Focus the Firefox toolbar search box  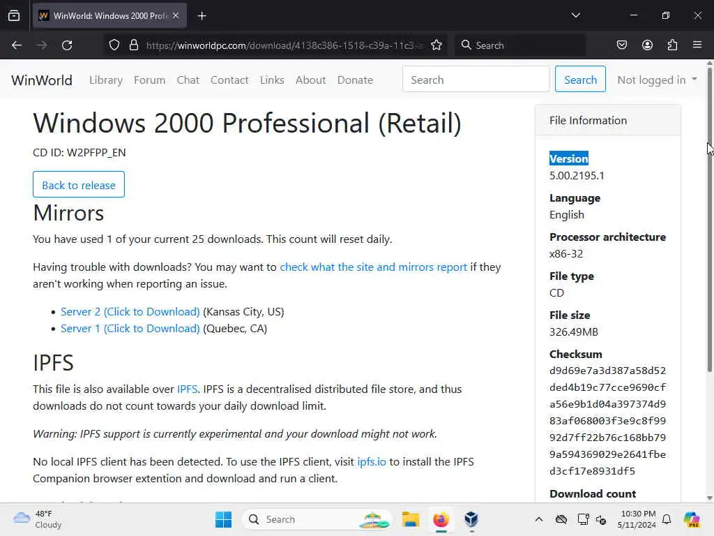tap(519, 45)
